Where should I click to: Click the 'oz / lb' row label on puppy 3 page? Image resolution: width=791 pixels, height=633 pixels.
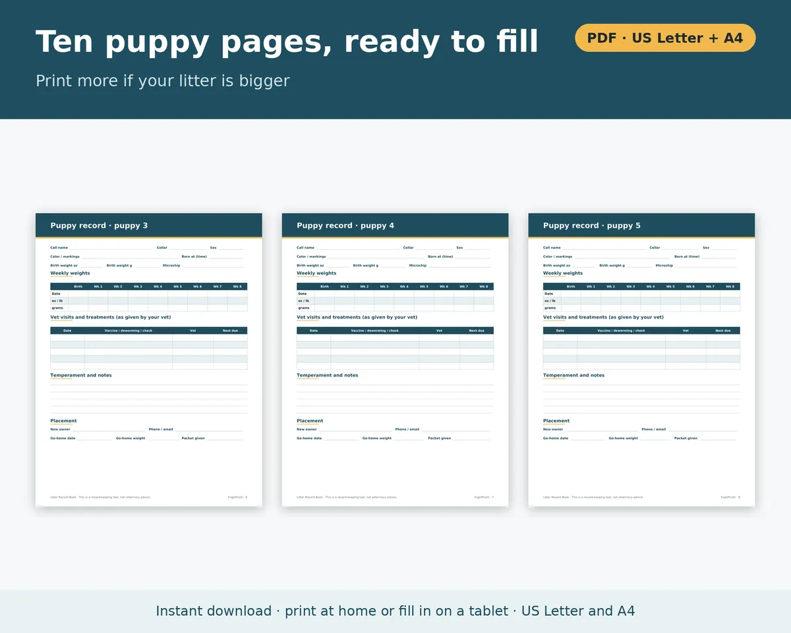click(x=57, y=301)
